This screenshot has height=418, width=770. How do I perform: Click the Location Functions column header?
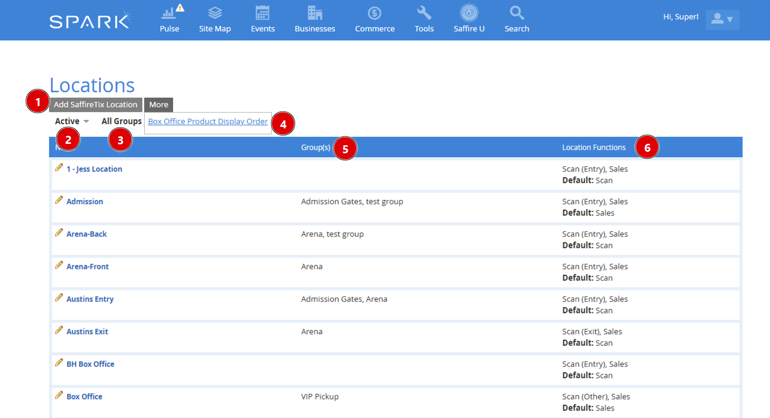594,147
